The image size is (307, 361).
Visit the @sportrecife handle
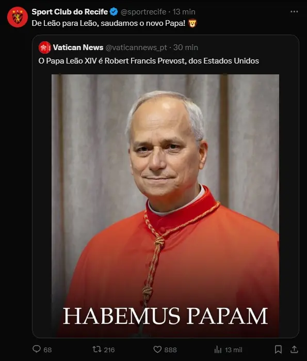click(143, 12)
